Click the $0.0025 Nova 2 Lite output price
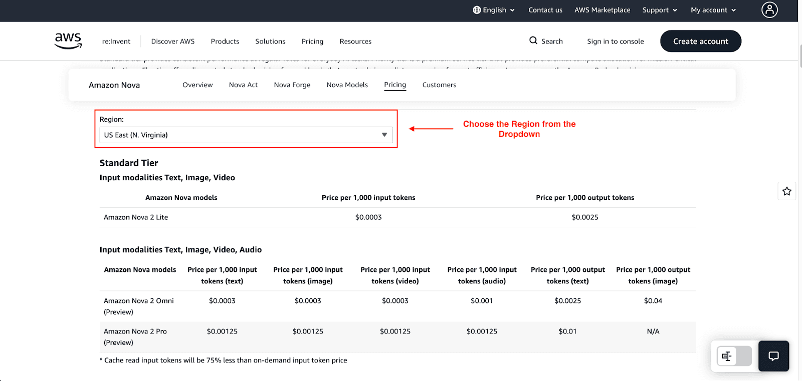This screenshot has width=802, height=381. click(x=585, y=217)
